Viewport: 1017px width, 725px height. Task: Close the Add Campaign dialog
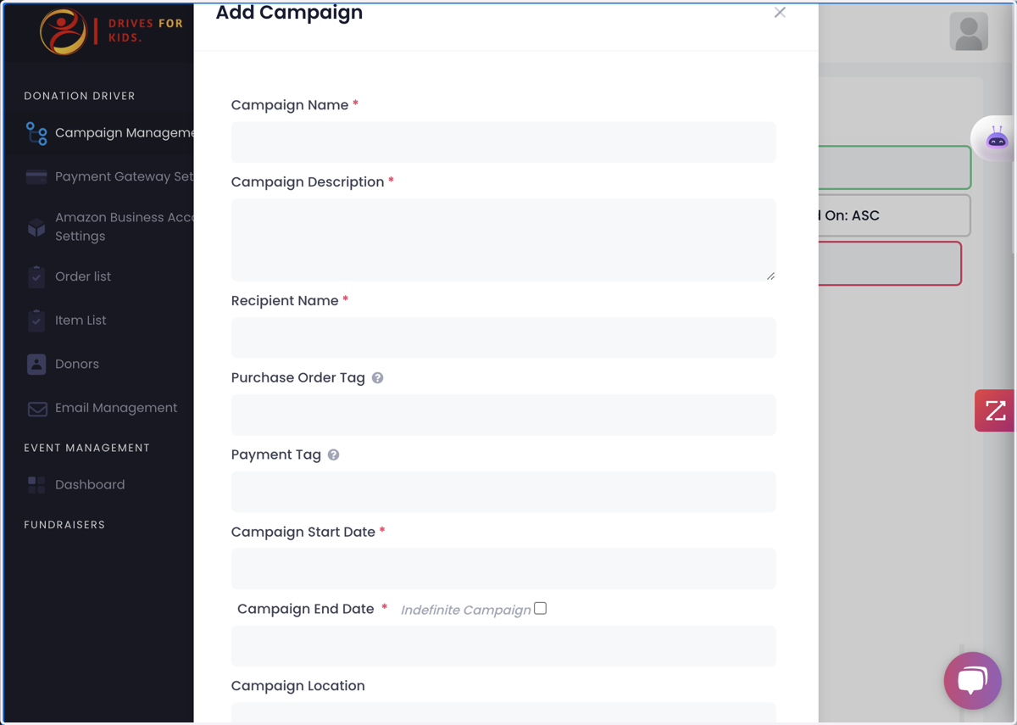pyautogui.click(x=780, y=13)
